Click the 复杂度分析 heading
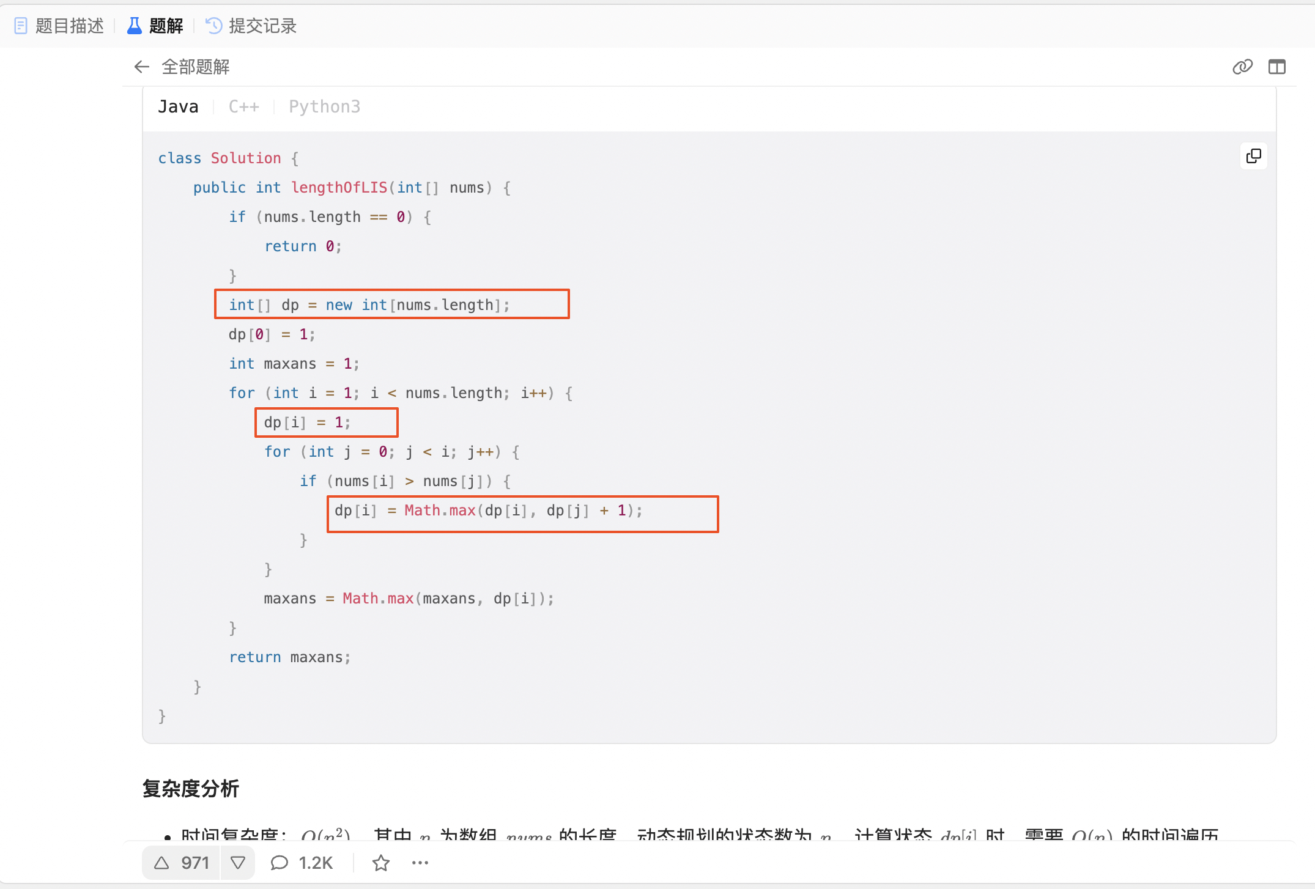 191,789
